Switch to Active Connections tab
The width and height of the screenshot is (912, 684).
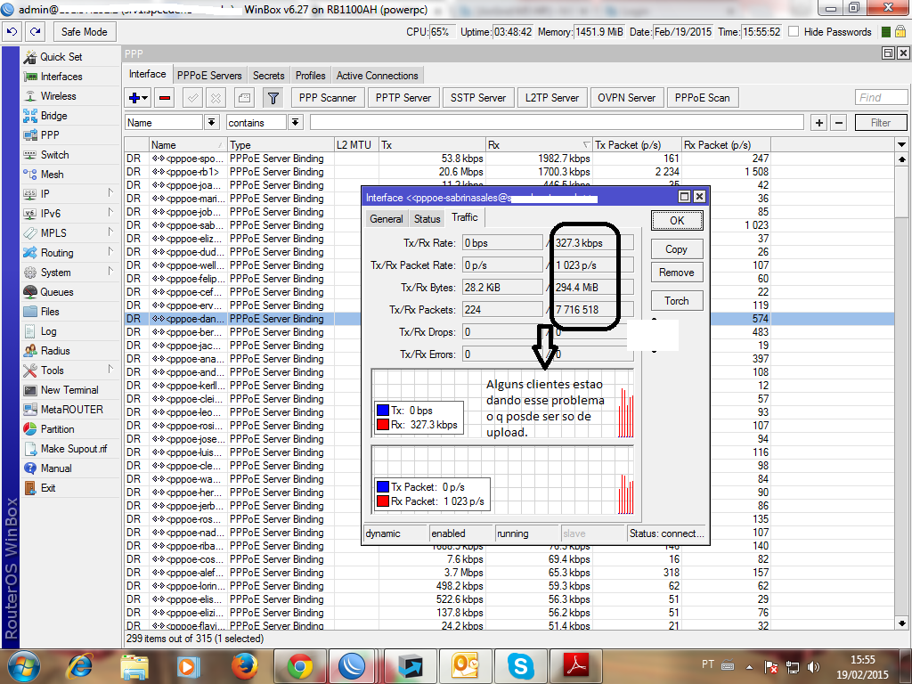pos(378,76)
